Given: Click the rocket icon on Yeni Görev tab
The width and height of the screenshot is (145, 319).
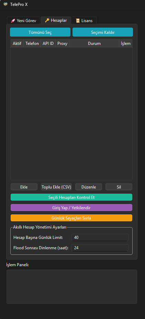Looking at the screenshot, I should click(x=13, y=21).
